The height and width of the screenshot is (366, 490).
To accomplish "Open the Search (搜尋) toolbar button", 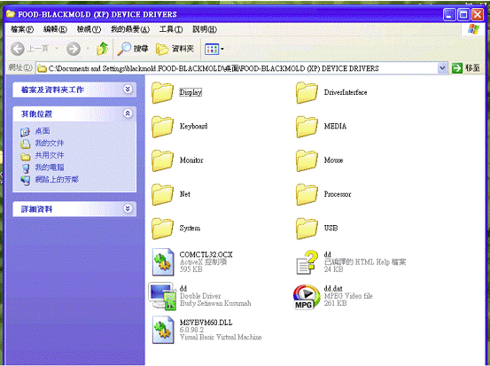I will click(133, 49).
